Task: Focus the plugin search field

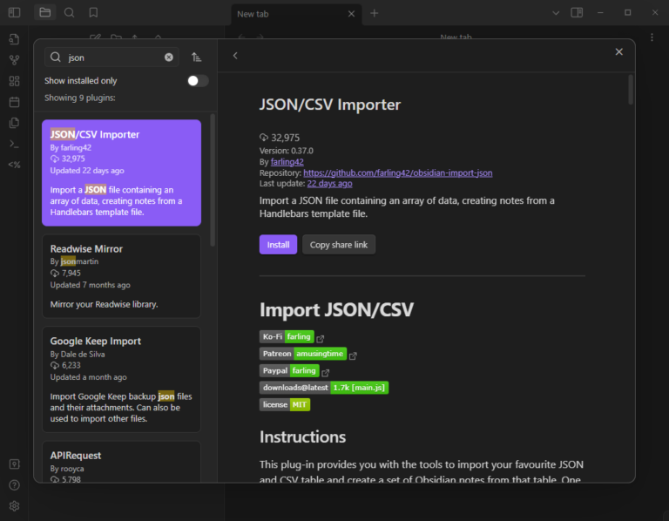Action: tap(111, 58)
